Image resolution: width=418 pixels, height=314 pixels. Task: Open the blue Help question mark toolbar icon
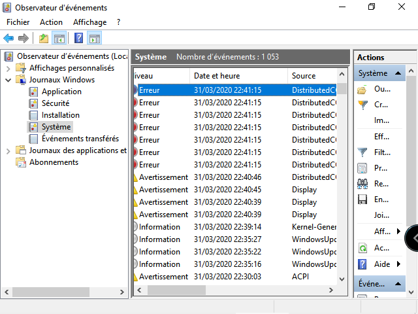(x=78, y=38)
